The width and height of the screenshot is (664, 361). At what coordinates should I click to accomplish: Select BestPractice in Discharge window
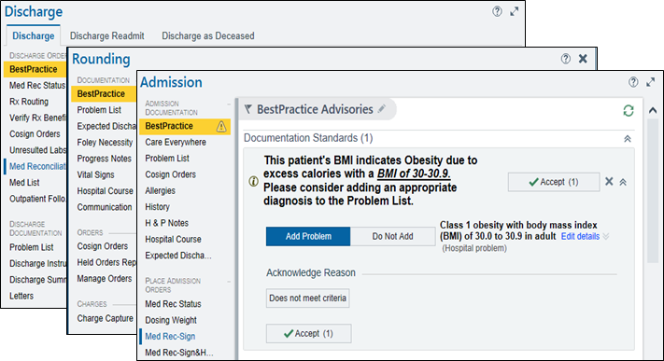[x=35, y=69]
